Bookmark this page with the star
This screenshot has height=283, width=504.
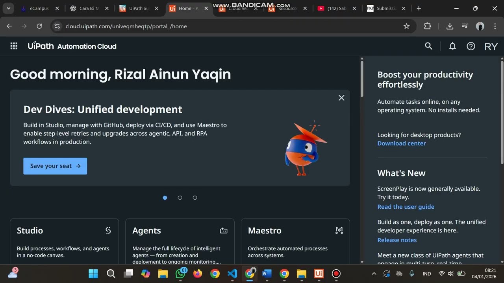click(407, 26)
